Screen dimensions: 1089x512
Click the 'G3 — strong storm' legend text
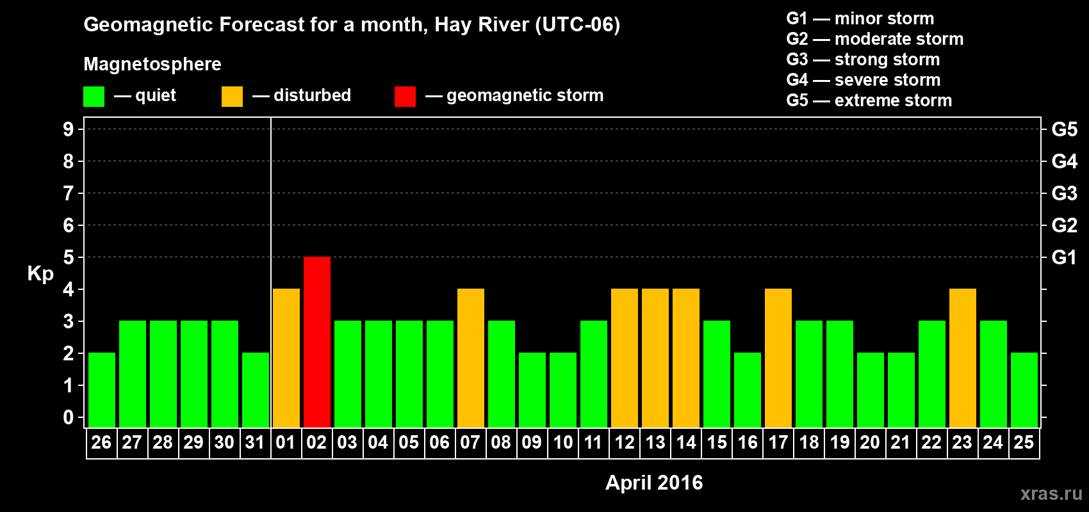pos(863,60)
